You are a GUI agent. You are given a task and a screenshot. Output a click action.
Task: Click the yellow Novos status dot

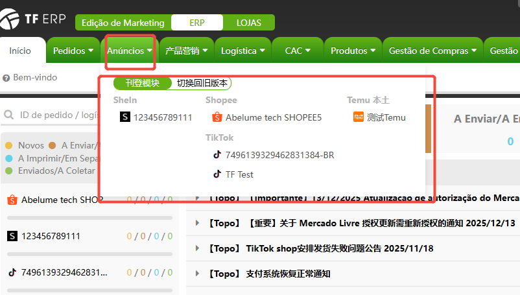click(x=9, y=145)
